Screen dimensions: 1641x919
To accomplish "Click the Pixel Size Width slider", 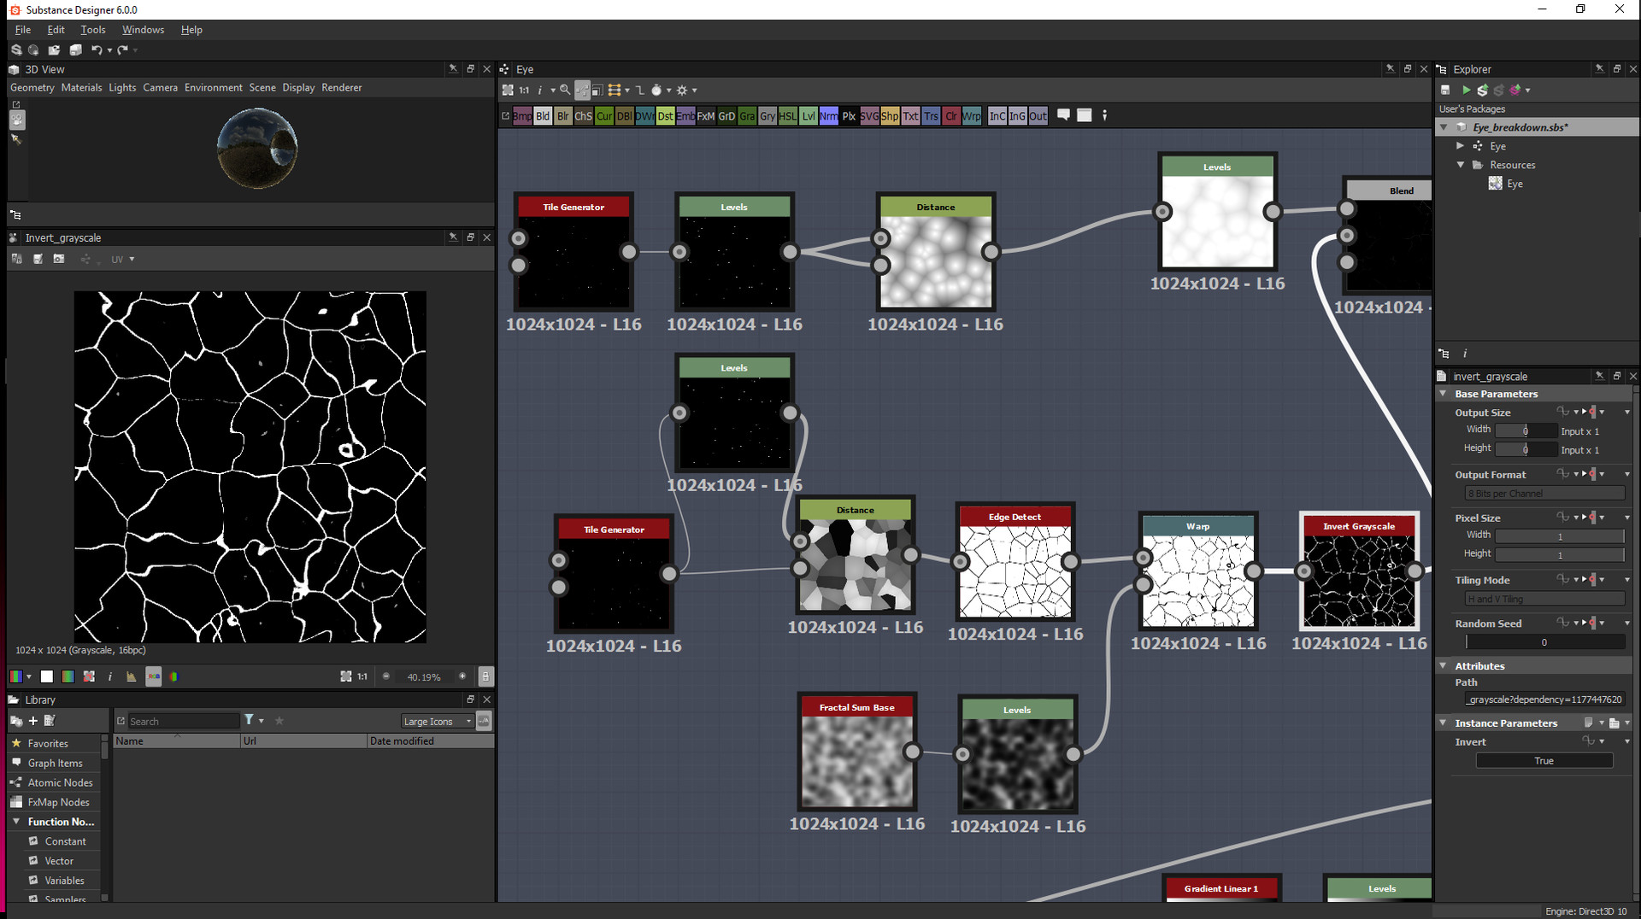I will (x=1560, y=536).
